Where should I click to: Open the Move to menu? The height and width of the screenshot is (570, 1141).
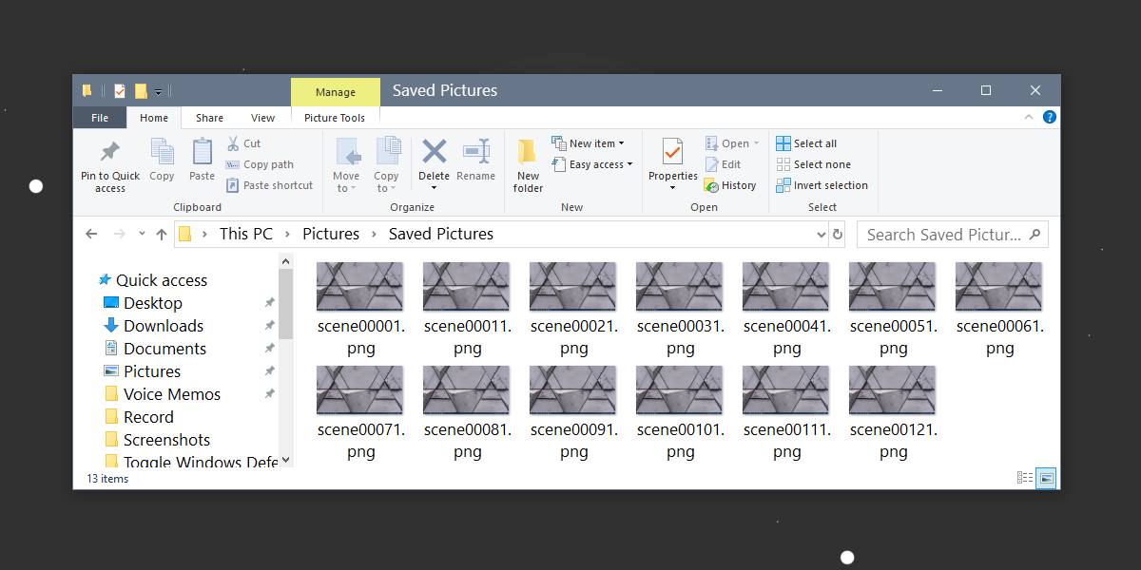click(x=346, y=165)
